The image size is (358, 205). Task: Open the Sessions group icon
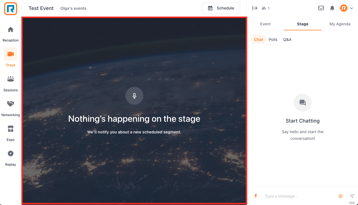pyautogui.click(x=11, y=79)
